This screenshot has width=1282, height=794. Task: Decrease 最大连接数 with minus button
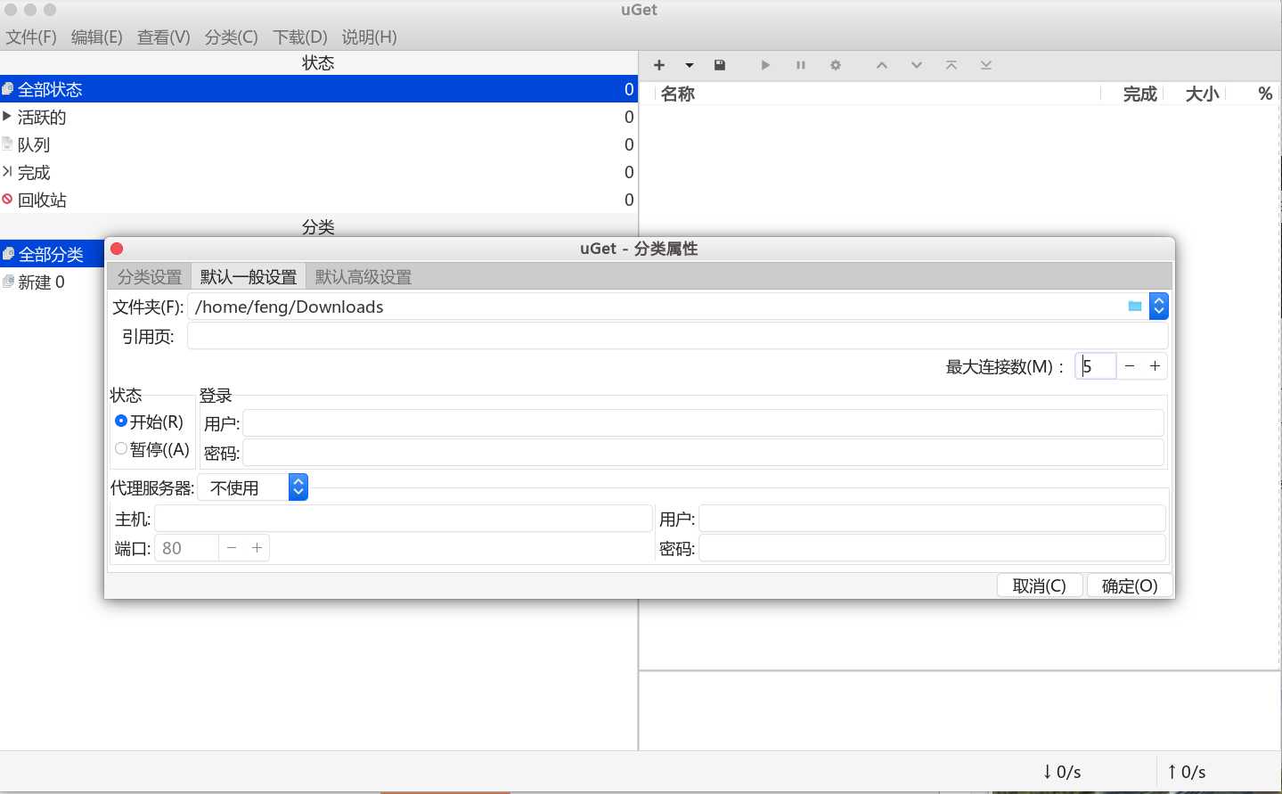pyautogui.click(x=1130, y=366)
